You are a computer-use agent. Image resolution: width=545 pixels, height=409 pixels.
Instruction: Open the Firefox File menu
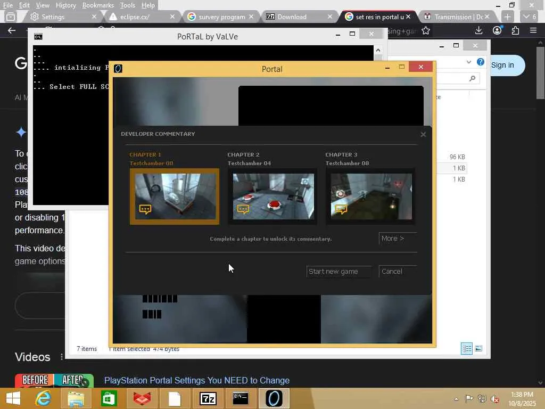7,5
